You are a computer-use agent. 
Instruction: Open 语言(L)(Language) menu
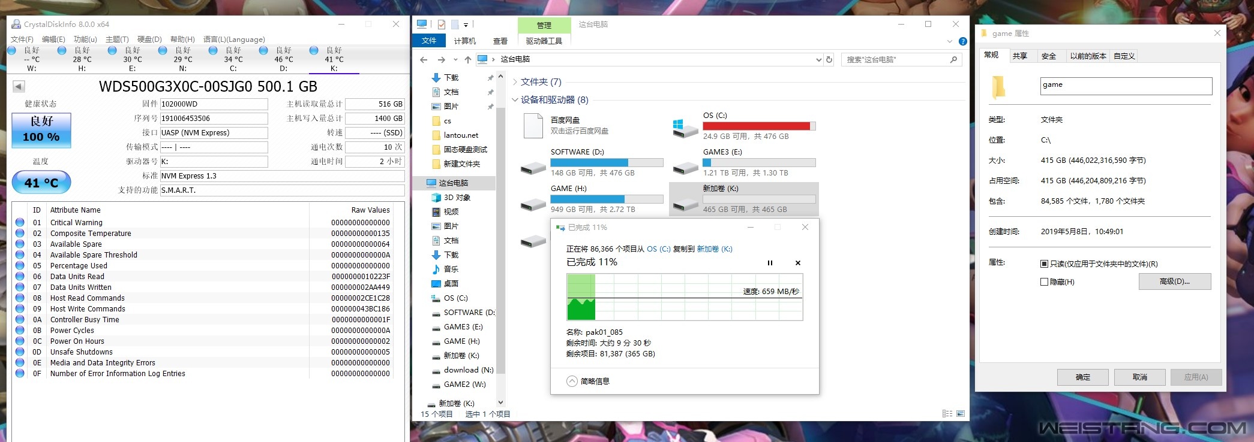point(234,40)
